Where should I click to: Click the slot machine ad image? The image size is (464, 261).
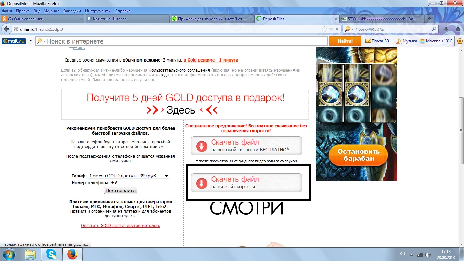[357, 114]
